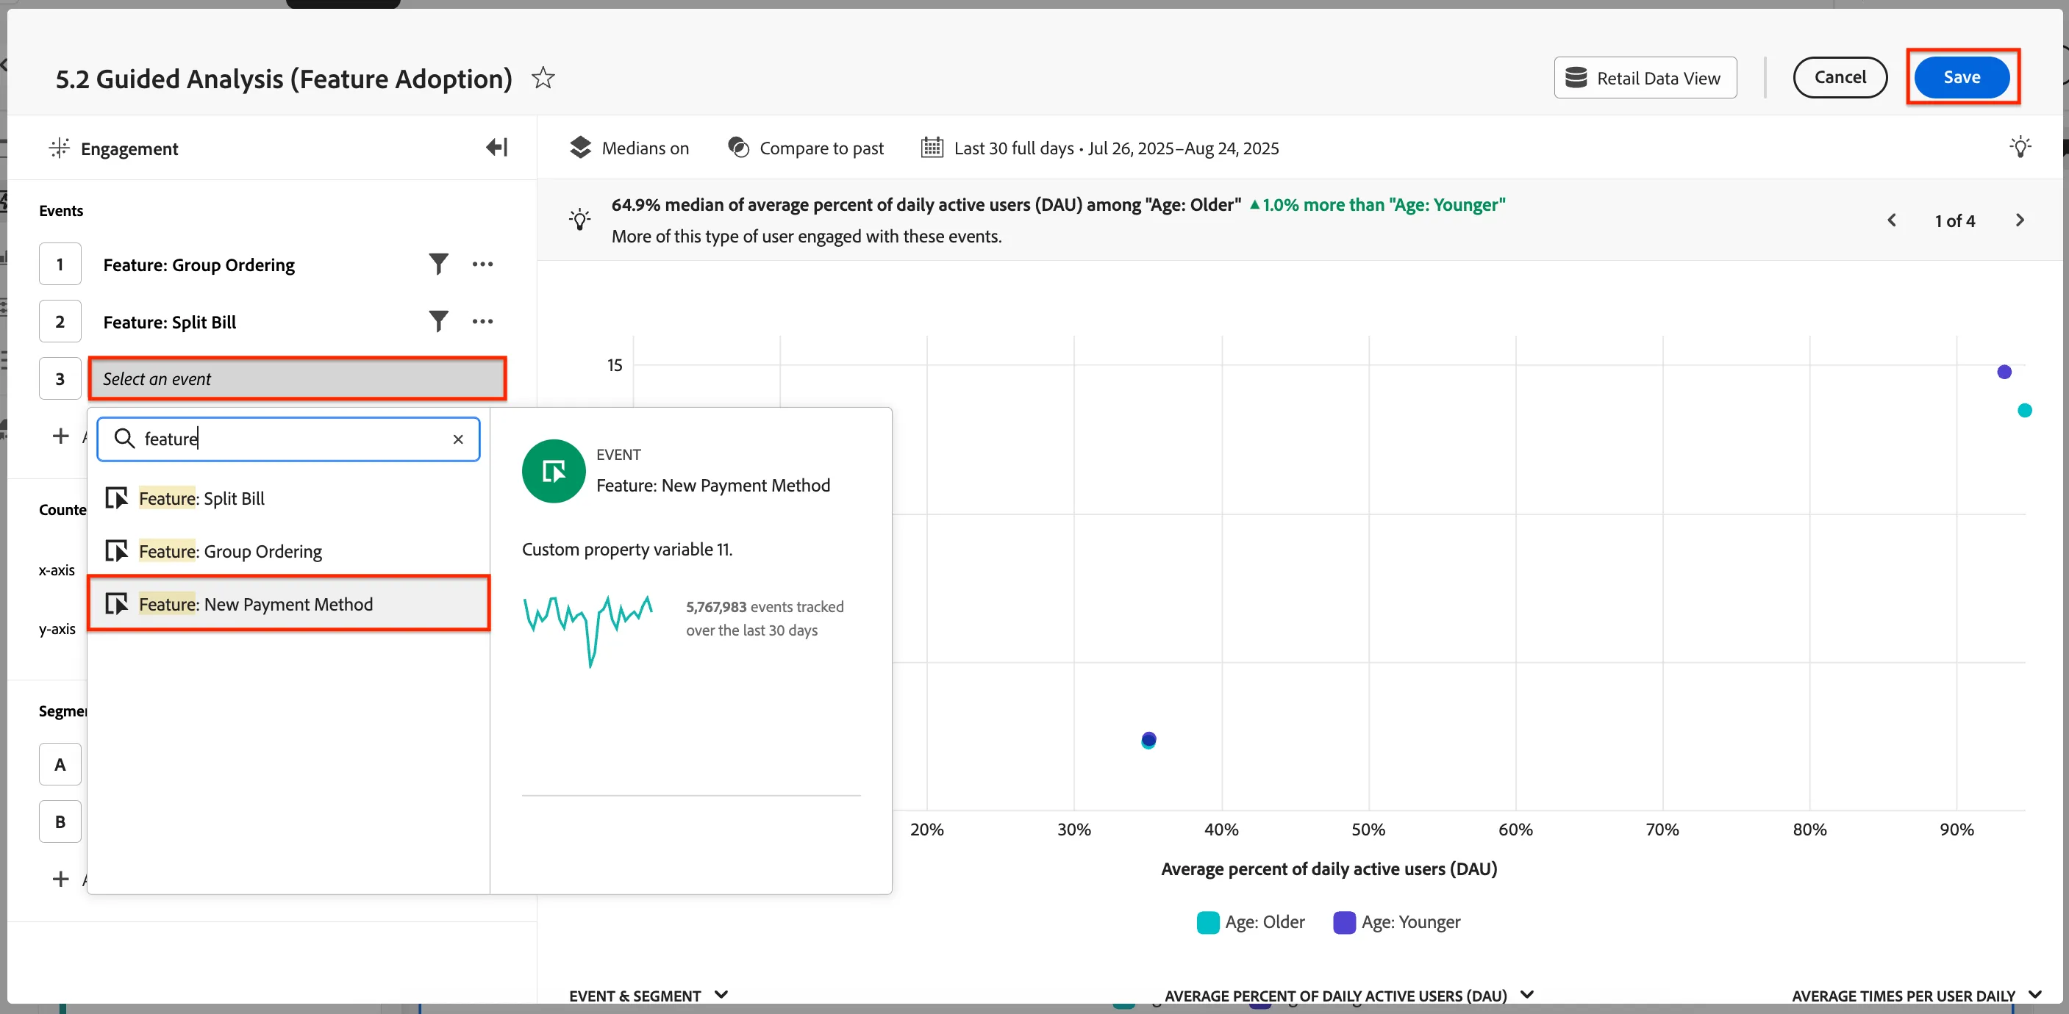Click the plus icon to add segment
The width and height of the screenshot is (2069, 1014).
60,878
